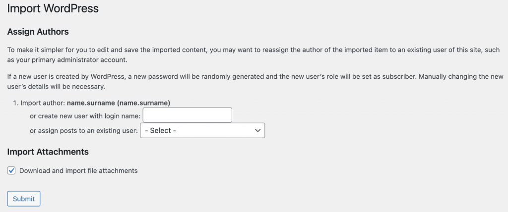The image size is (508, 212).
Task: Uncheck Download and import file attachments checkbox
Action: click(x=12, y=170)
